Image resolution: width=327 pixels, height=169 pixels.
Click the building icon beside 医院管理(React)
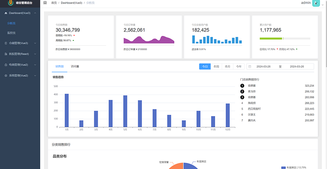click(6, 54)
